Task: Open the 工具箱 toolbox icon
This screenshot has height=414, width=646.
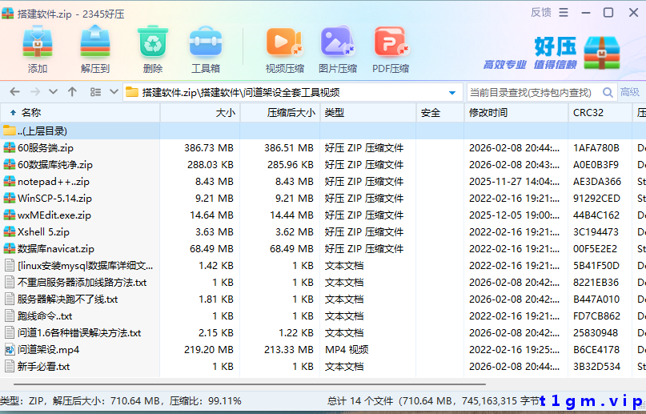Action: 206,41
